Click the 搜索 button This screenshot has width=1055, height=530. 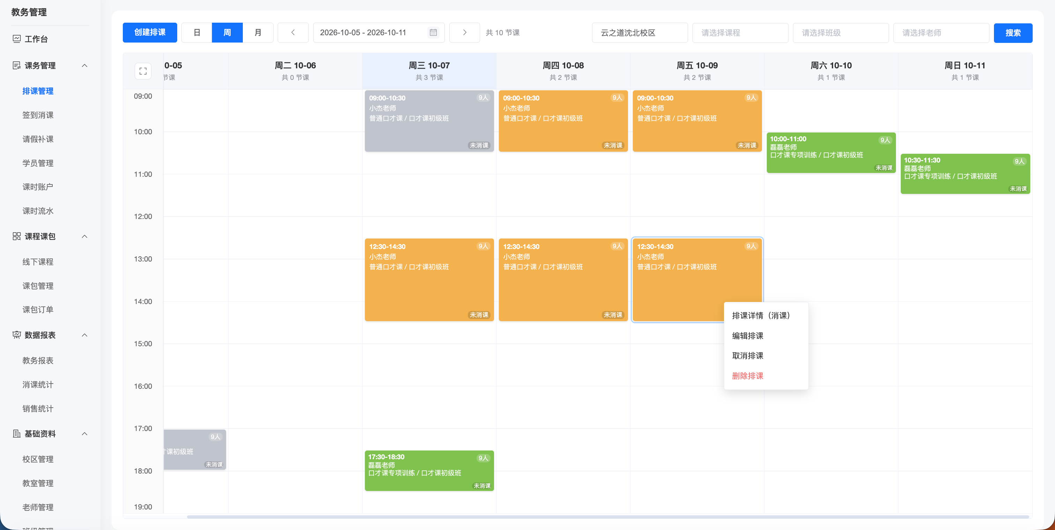[x=1013, y=33]
